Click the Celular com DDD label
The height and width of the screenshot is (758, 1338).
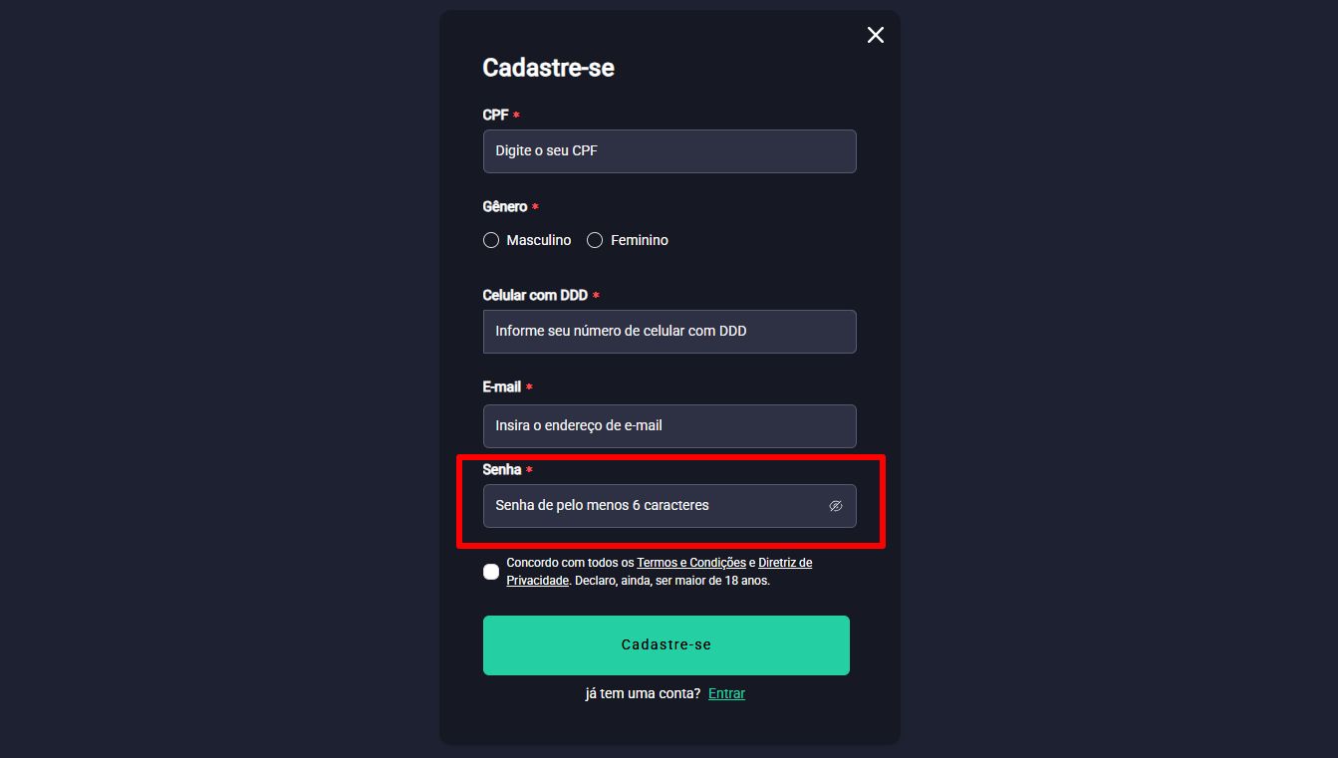click(535, 296)
